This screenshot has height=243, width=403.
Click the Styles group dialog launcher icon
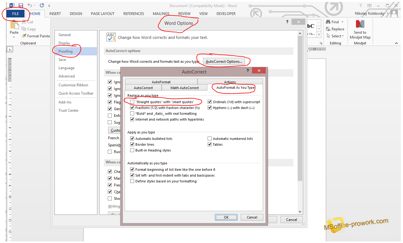(x=321, y=43)
